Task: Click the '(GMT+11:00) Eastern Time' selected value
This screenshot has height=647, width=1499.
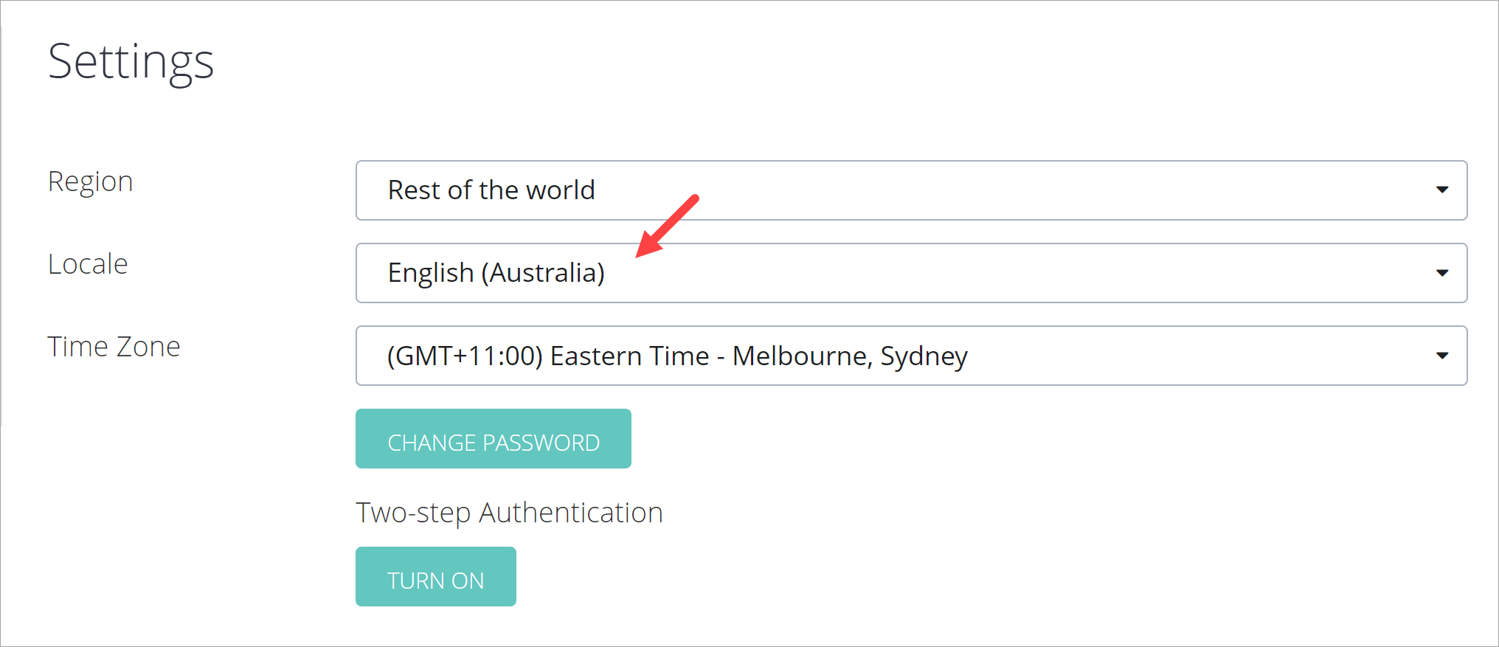Action: coord(547,356)
